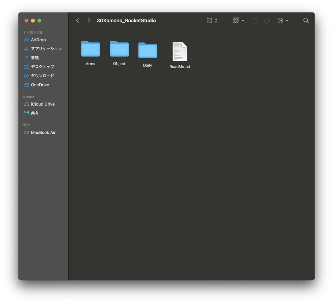Click the Object folder name label

pyautogui.click(x=119, y=64)
